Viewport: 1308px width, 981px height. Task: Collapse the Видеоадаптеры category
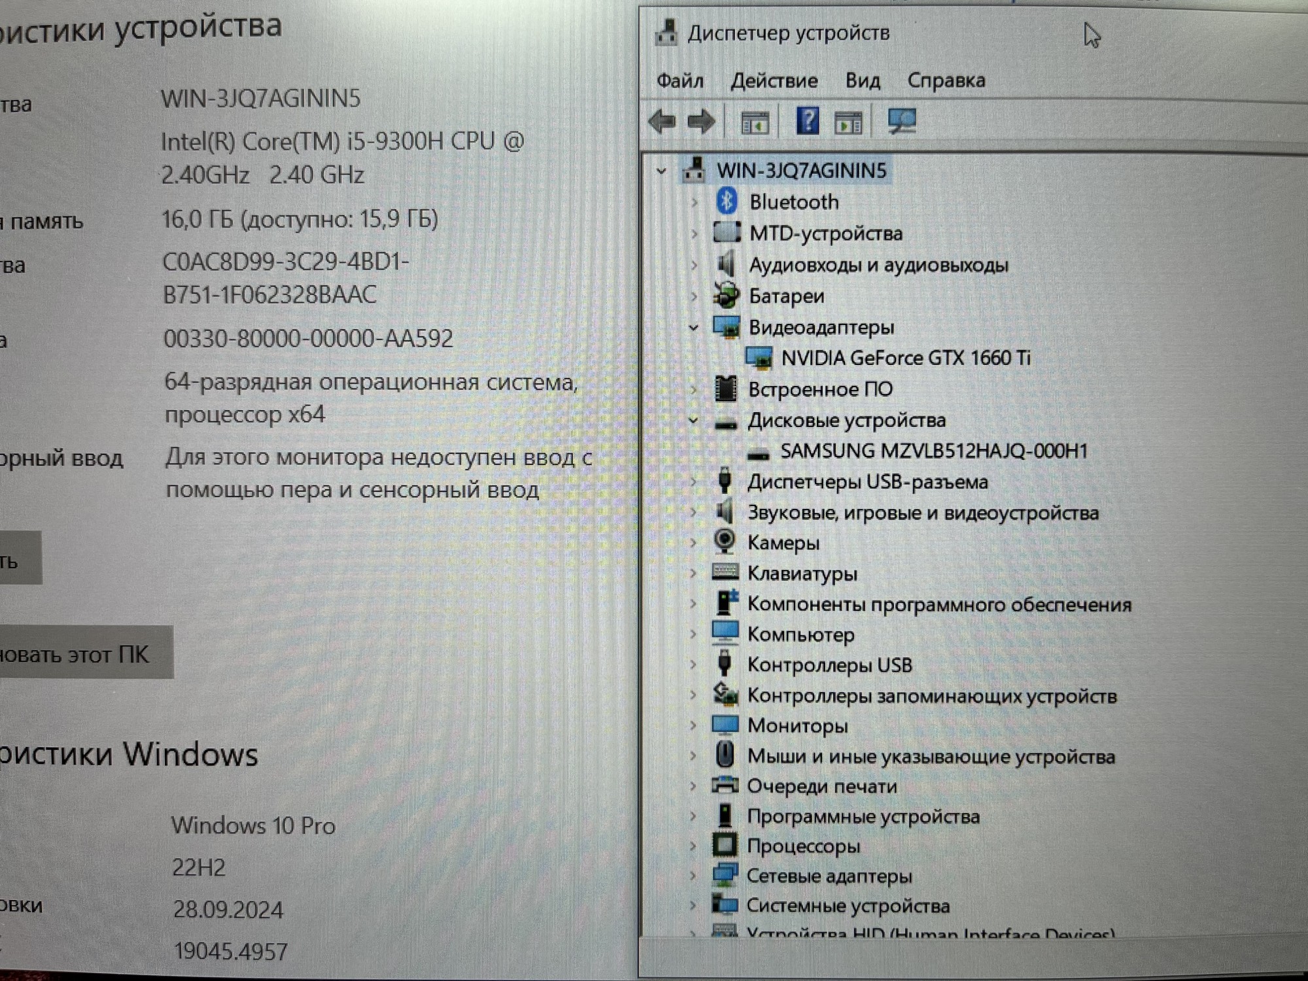coord(695,327)
